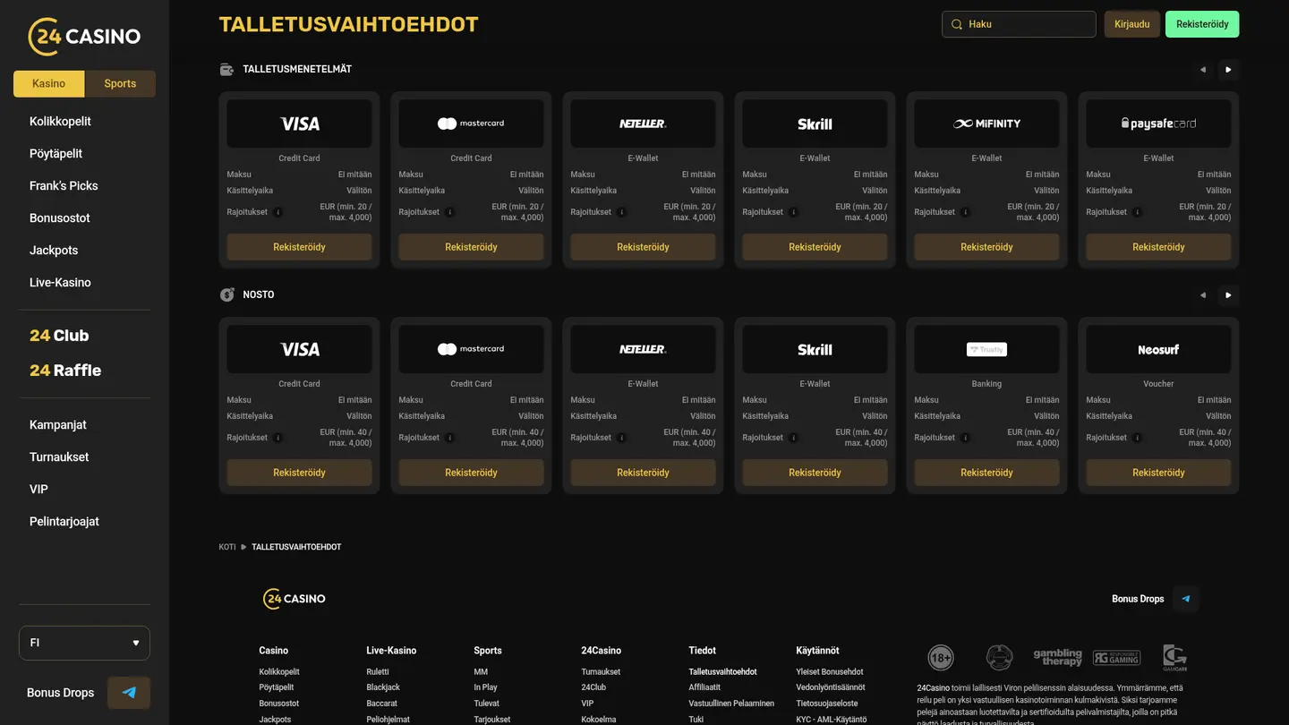1289x725 pixels.
Task: Click the Responsible Gaming badge
Action: (1116, 658)
